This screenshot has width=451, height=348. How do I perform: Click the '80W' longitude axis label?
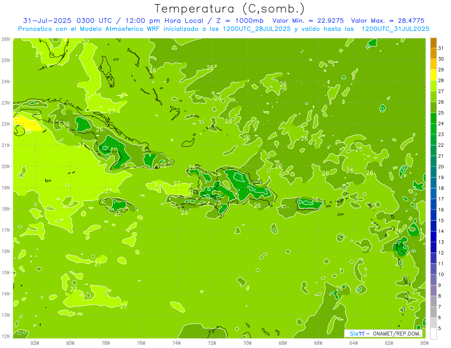click(x=70, y=343)
